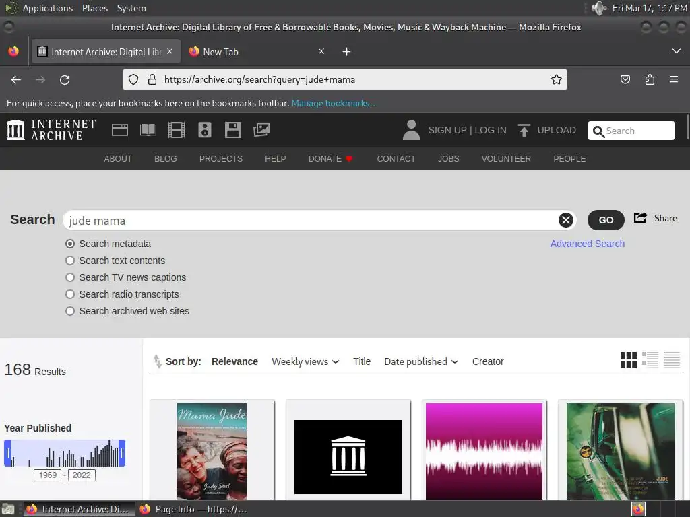Click the Internet Archive logo

(x=51, y=130)
